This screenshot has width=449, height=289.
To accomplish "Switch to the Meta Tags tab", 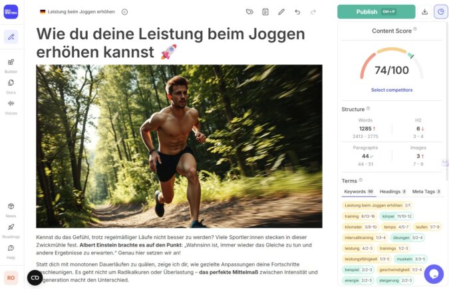I will [426, 191].
